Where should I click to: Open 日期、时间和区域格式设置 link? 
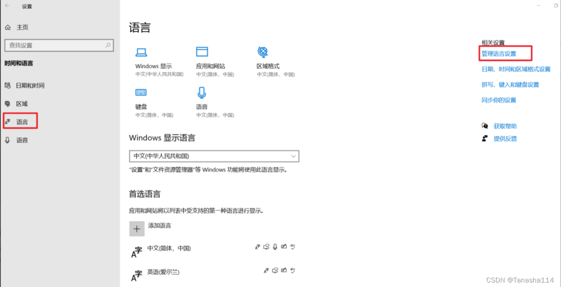coord(516,69)
